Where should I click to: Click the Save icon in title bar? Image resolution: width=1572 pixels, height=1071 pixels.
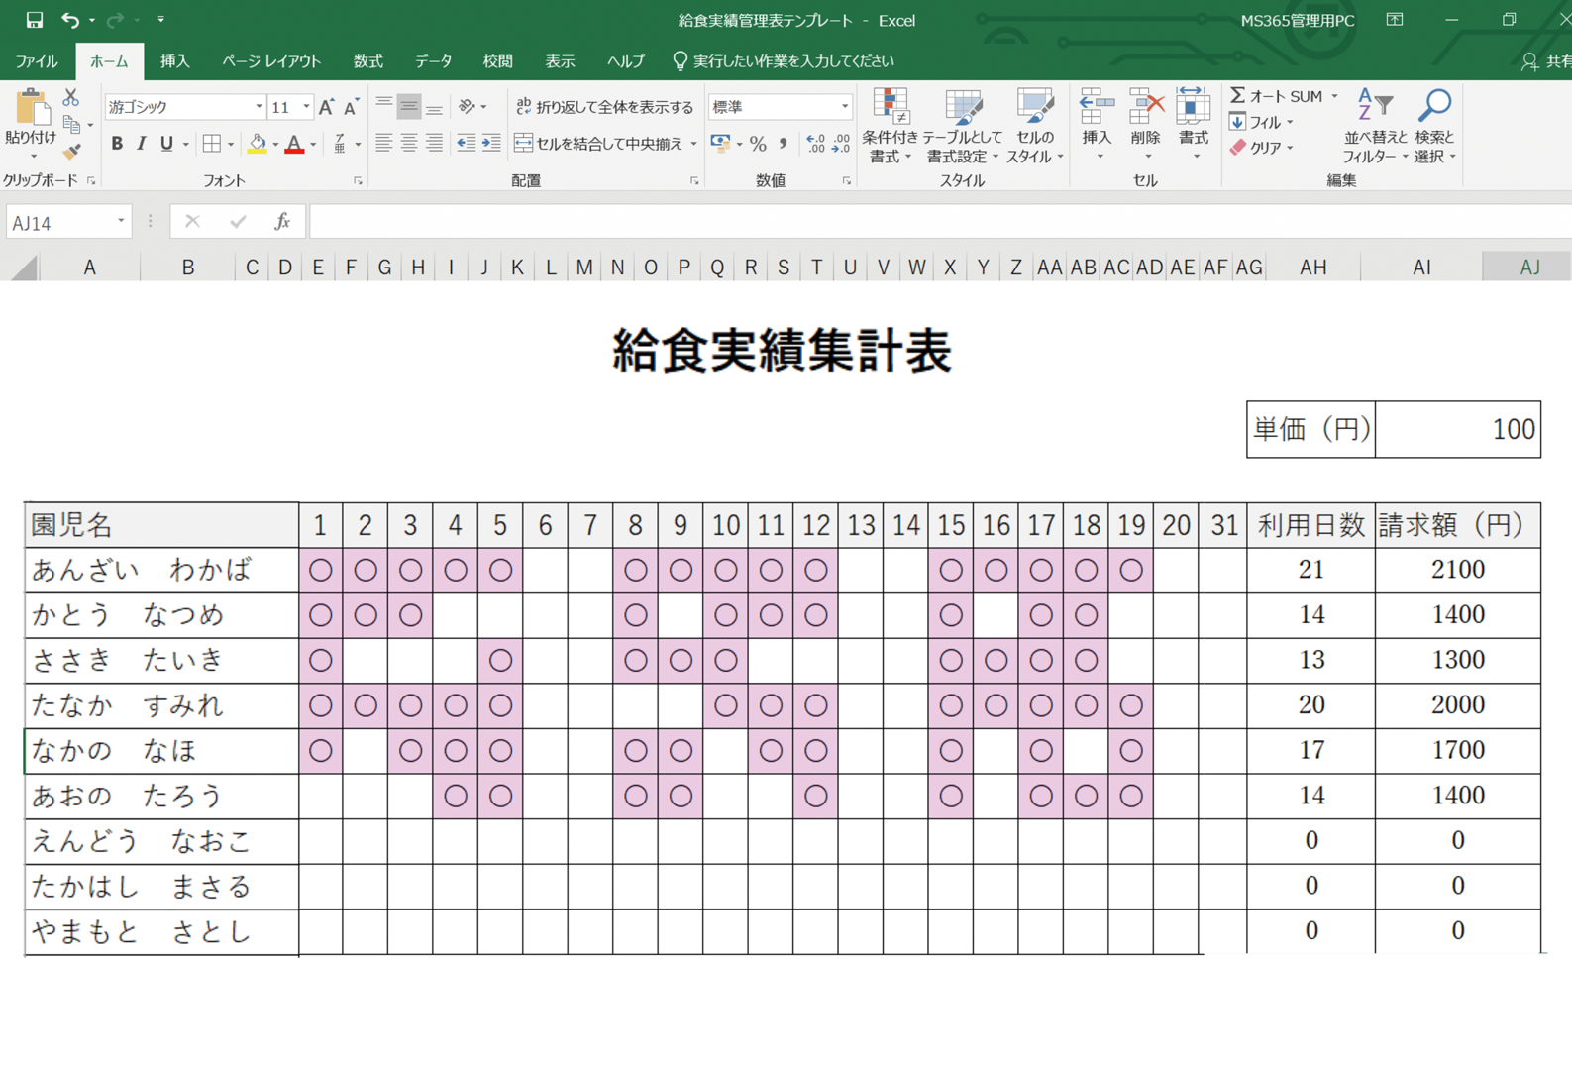point(34,20)
